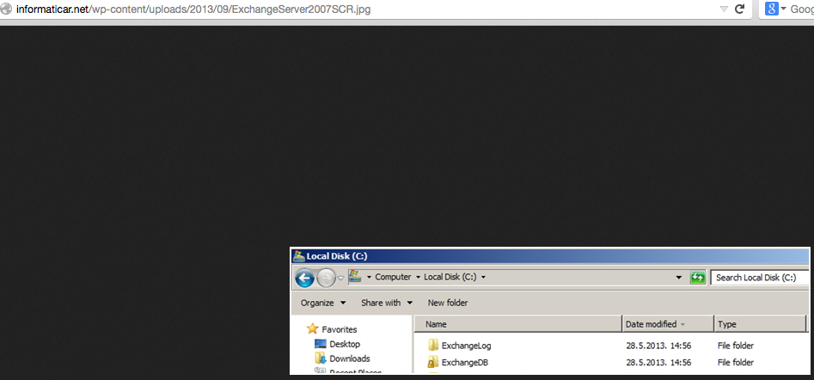The width and height of the screenshot is (814, 380).
Task: Open Downloads in the navigation pane
Action: (350, 359)
